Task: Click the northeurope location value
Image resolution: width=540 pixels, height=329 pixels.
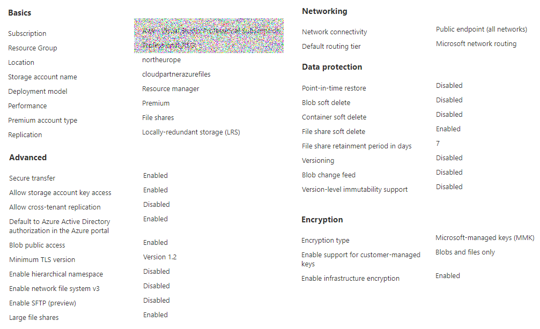Action: point(161,60)
